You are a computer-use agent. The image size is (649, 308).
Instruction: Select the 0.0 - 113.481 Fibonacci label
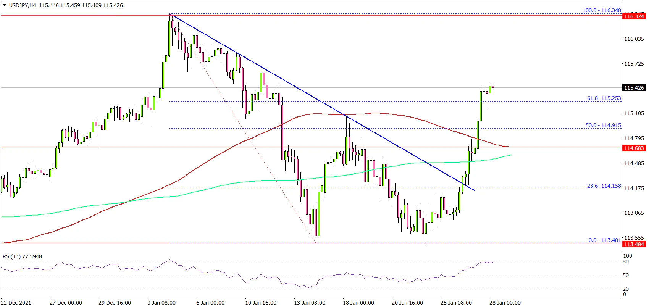click(x=604, y=240)
